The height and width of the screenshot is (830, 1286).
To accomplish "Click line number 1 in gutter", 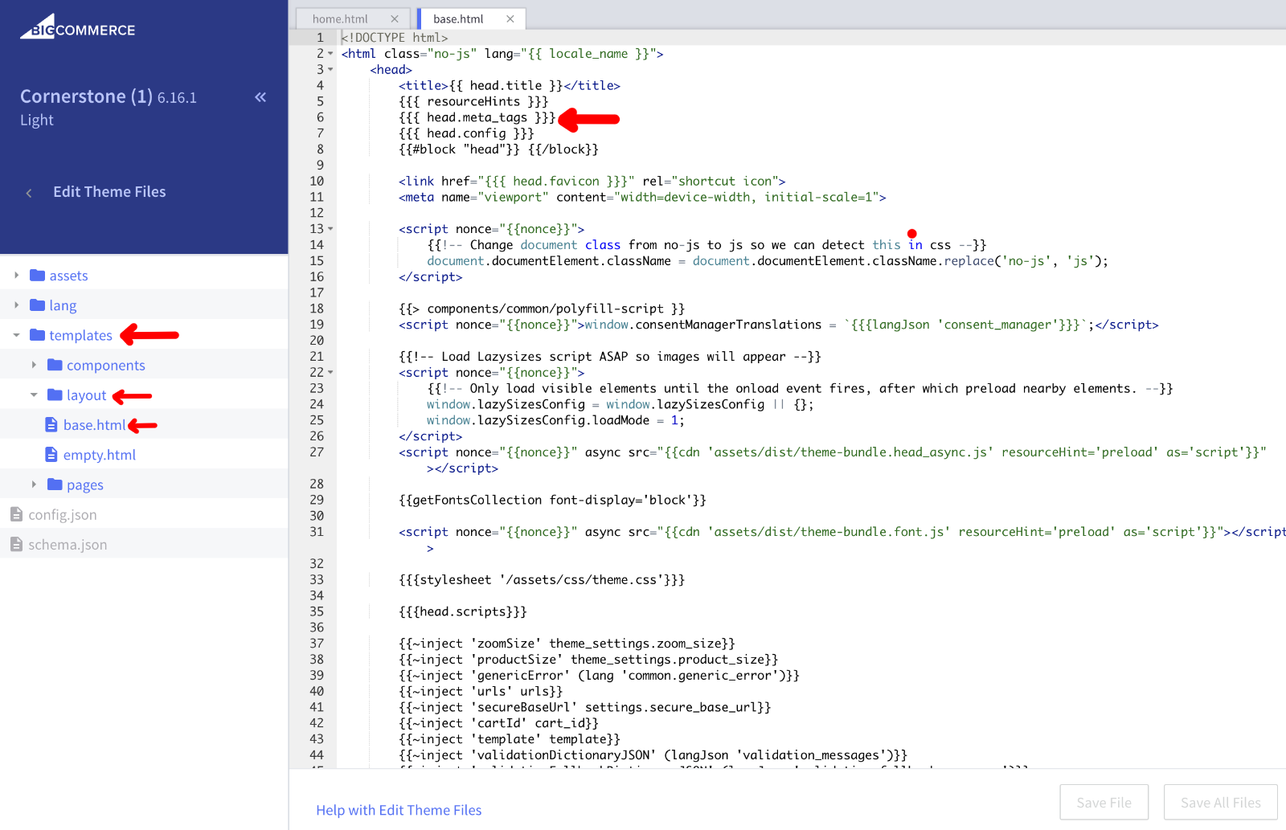I will pyautogui.click(x=320, y=38).
